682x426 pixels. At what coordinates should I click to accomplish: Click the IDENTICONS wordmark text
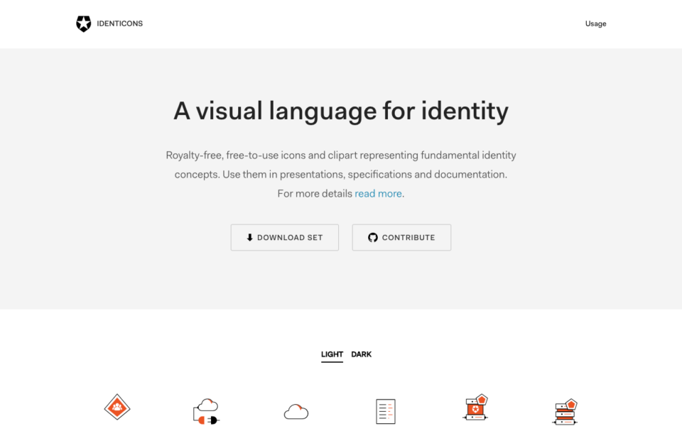tap(119, 23)
